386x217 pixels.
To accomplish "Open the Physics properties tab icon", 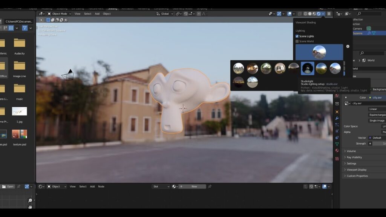I will (x=337, y=131).
